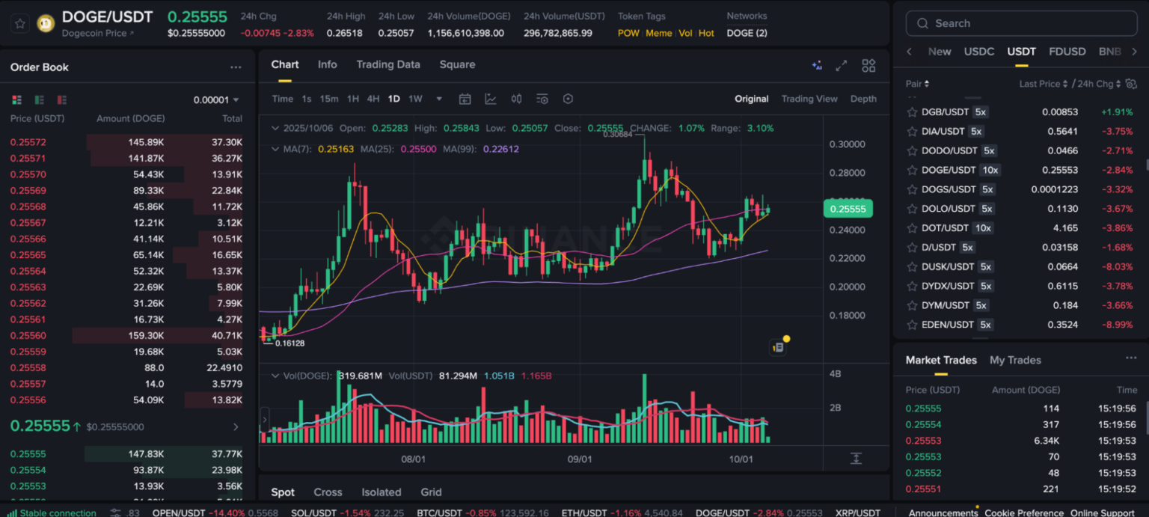Star the DOT/USDT pair in list
This screenshot has height=517, width=1149.
pos(912,228)
